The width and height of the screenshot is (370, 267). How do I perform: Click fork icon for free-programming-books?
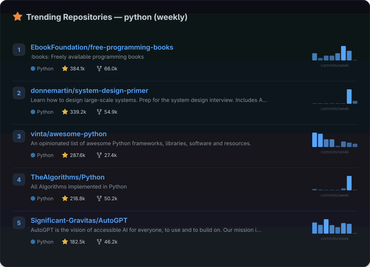pyautogui.click(x=99, y=69)
